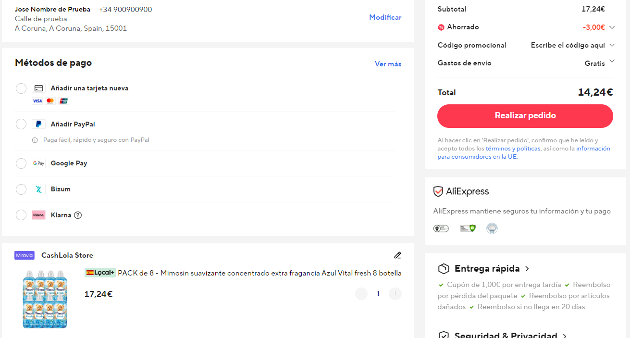Click 'Reembolso si no llega en 20 días' text
The width and height of the screenshot is (630, 338).
(x=531, y=307)
